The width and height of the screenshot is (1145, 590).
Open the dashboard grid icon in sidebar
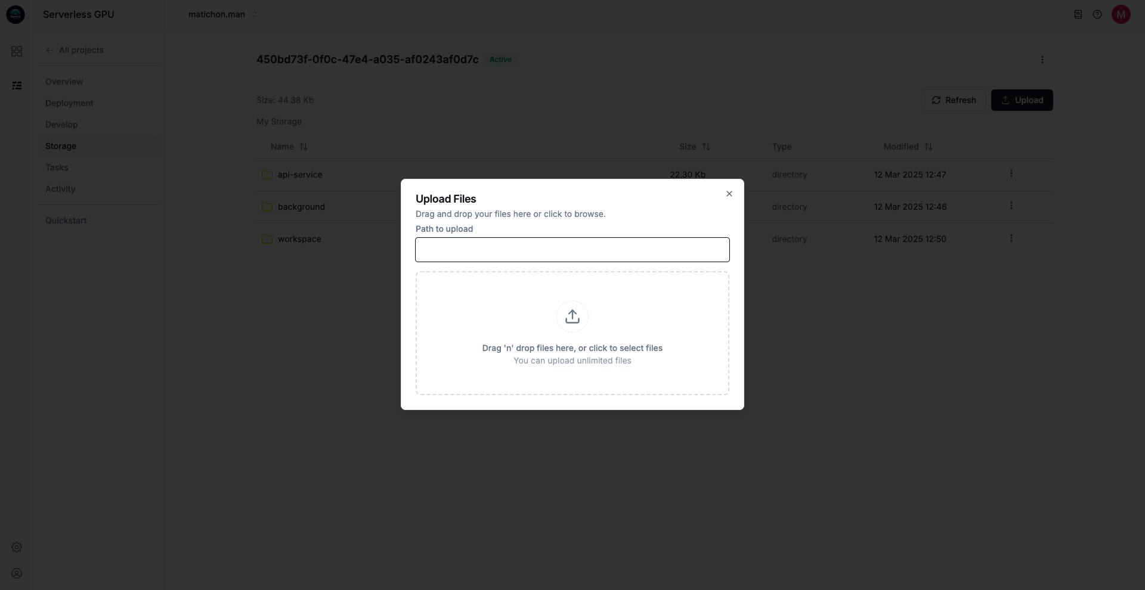point(17,51)
